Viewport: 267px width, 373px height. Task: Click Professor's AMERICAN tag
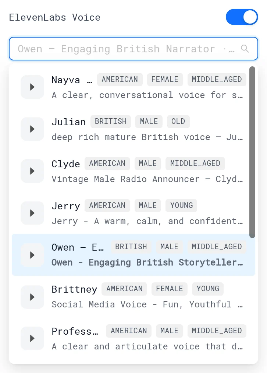click(x=129, y=331)
